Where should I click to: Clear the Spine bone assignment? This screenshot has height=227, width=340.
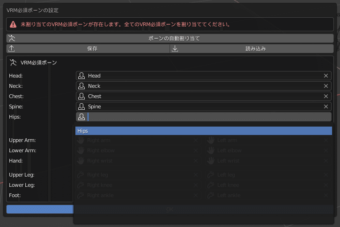(325, 106)
